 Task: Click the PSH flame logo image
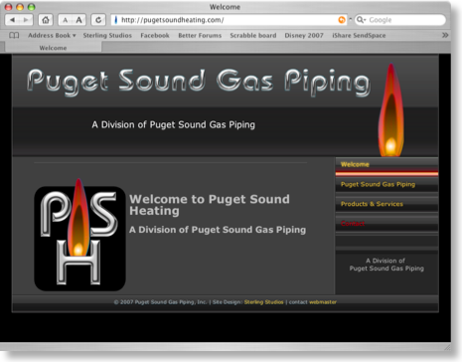click(79, 236)
